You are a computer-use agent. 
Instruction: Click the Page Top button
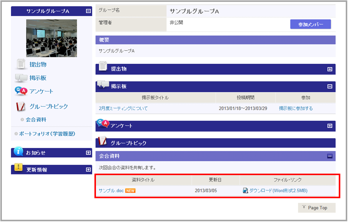[x=317, y=208]
